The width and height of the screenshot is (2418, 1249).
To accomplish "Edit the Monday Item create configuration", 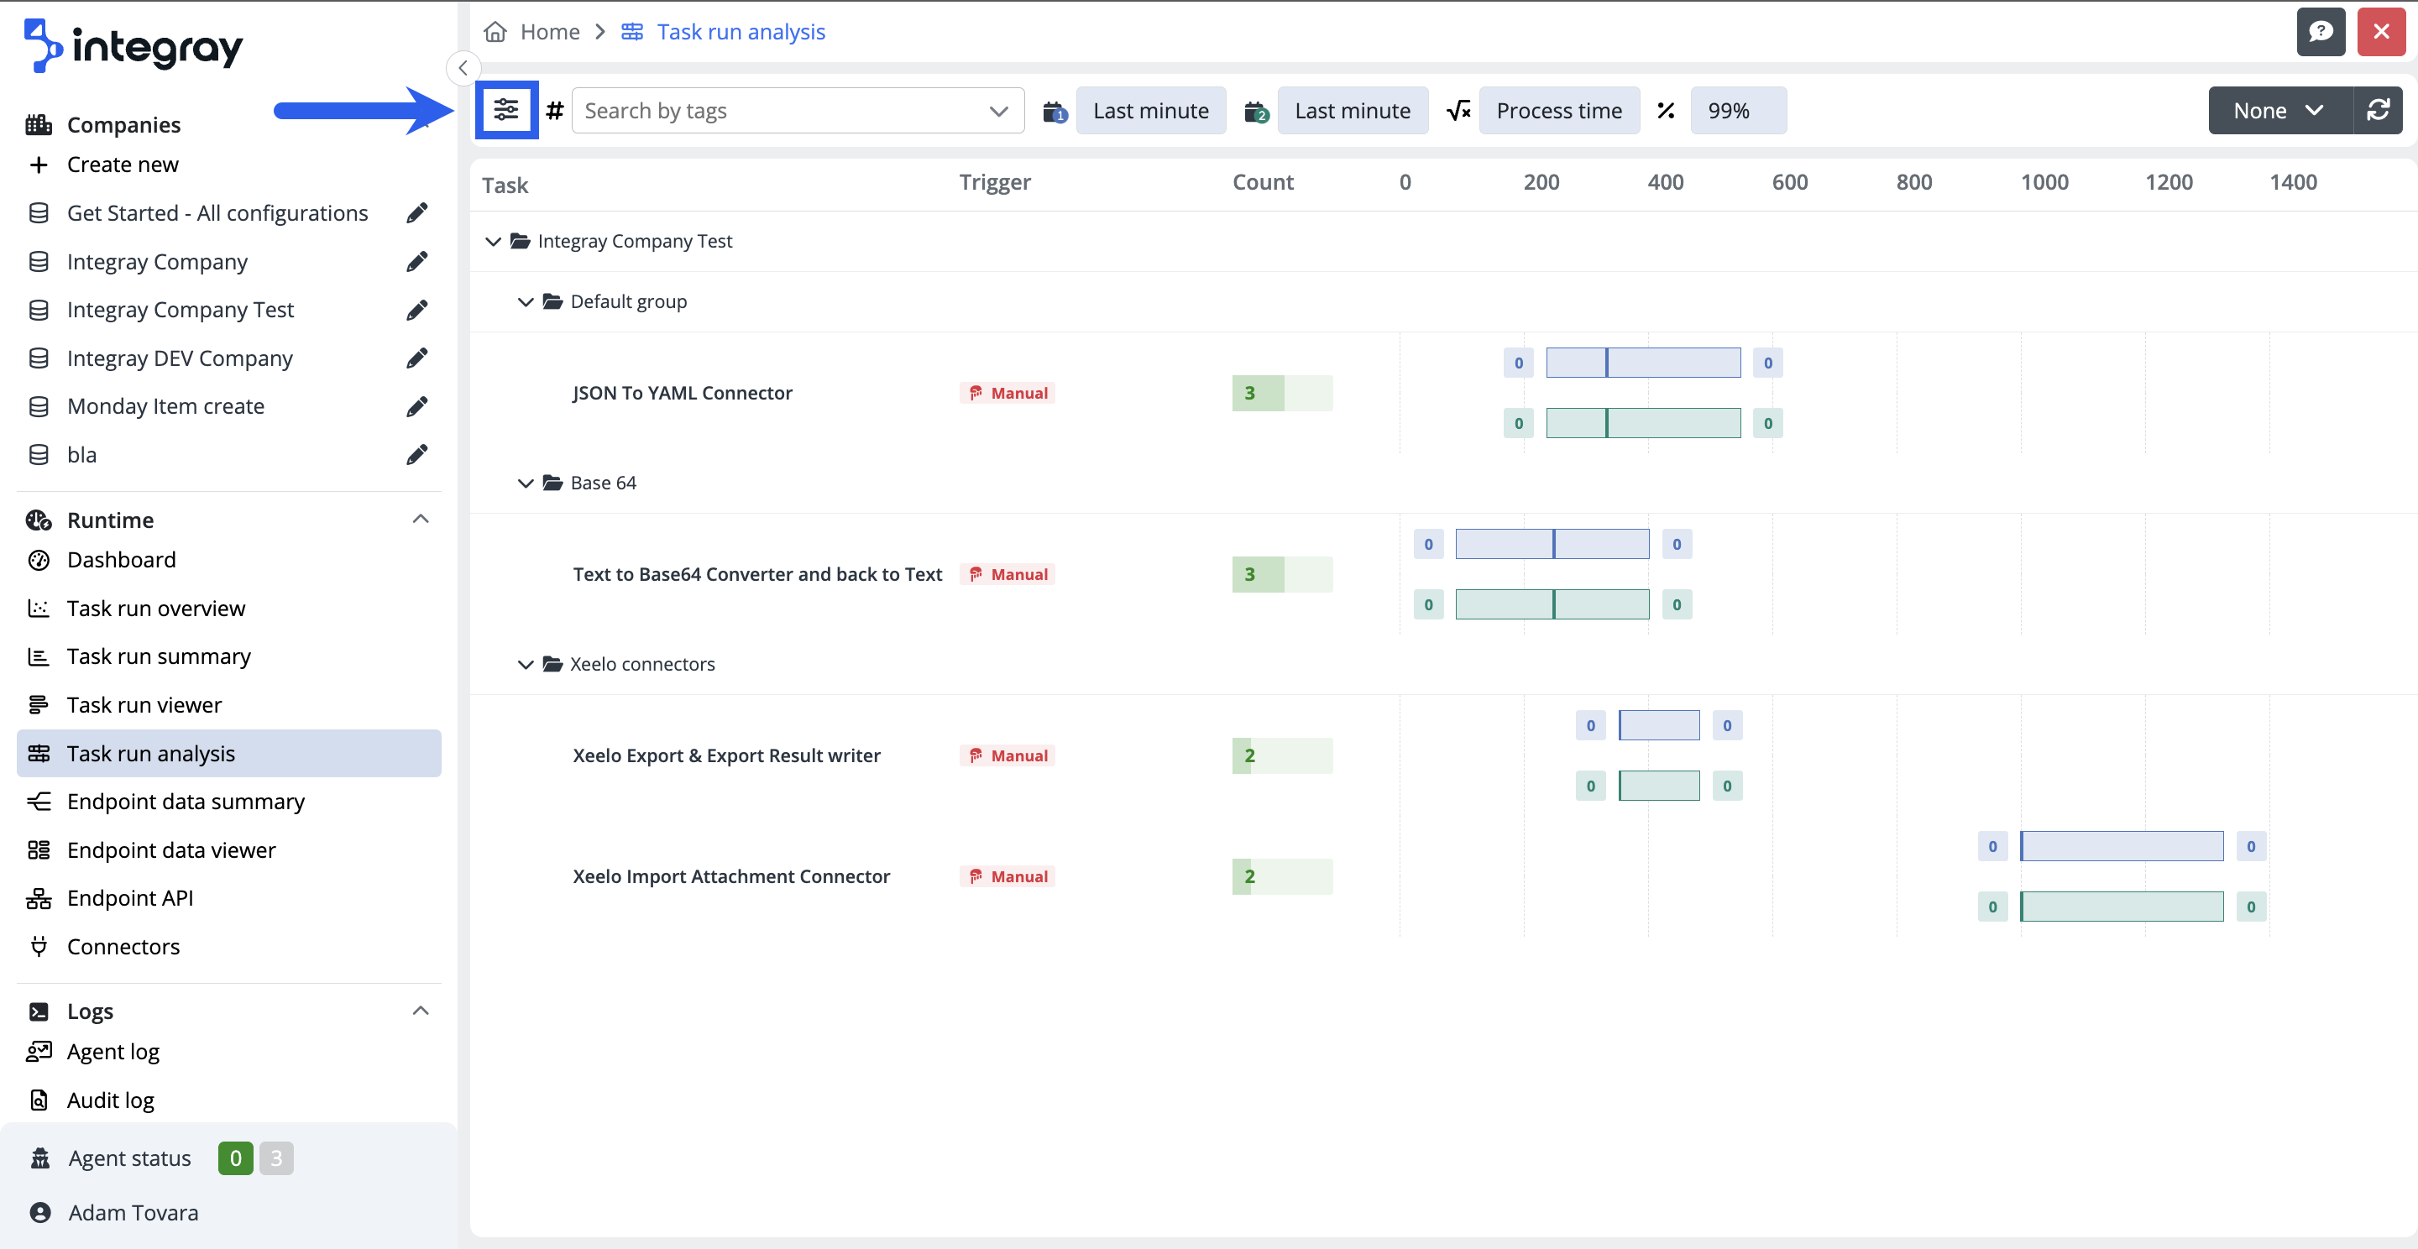I will tap(416, 405).
